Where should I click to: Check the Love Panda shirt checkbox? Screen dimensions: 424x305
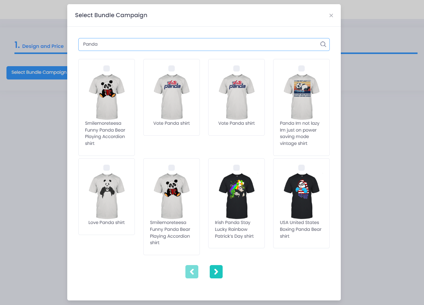coord(106,168)
